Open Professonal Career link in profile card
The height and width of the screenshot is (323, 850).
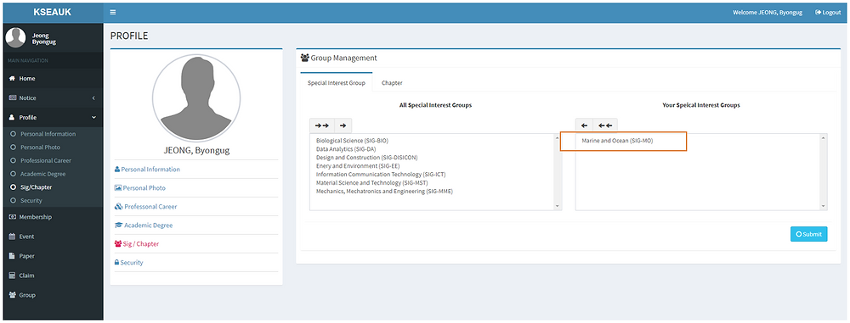[146, 207]
